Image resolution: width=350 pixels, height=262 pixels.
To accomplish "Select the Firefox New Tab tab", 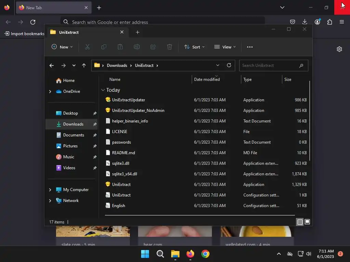I will [54, 8].
